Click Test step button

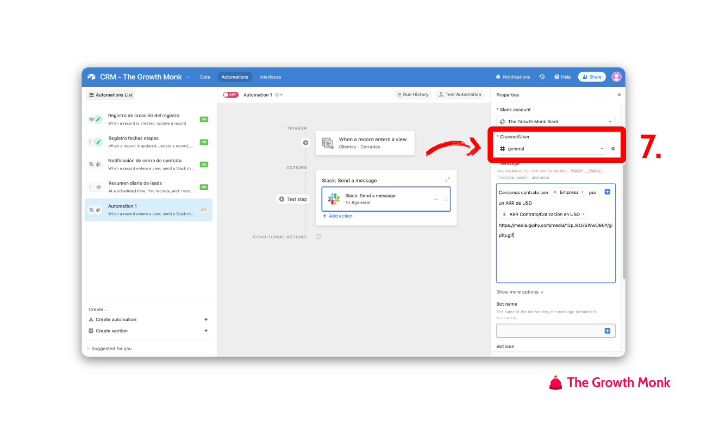[x=293, y=199]
